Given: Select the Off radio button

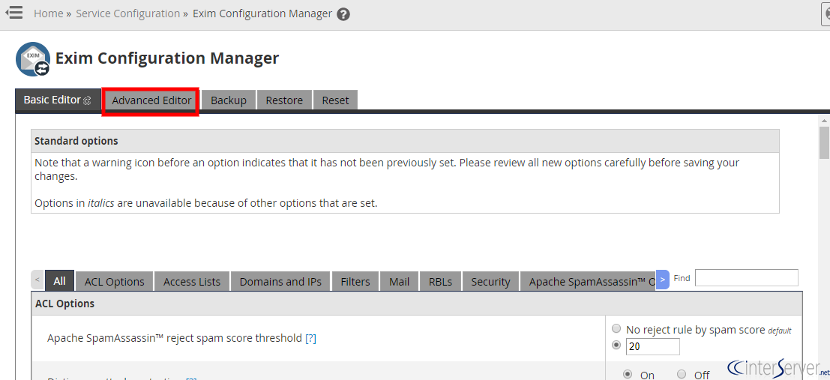Looking at the screenshot, I should pyautogui.click(x=682, y=374).
